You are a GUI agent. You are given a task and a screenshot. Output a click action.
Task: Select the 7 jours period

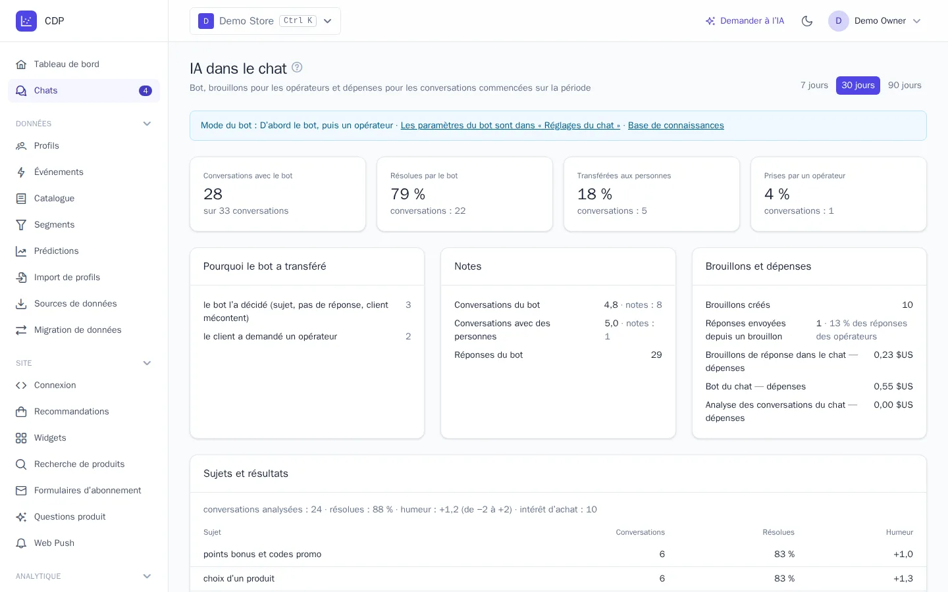click(814, 86)
